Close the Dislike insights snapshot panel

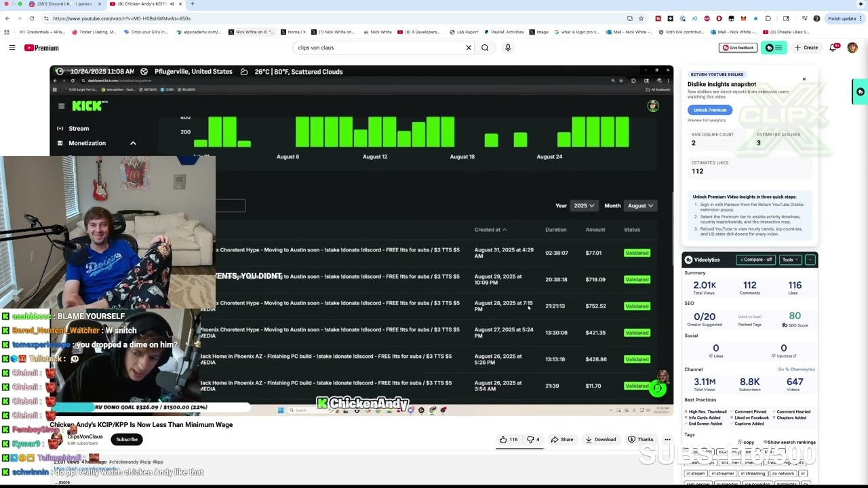[x=804, y=79]
